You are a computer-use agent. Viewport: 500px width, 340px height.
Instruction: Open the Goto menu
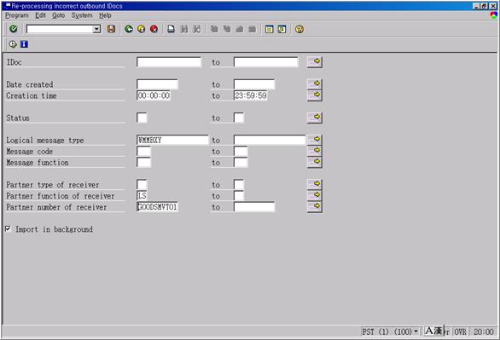58,15
